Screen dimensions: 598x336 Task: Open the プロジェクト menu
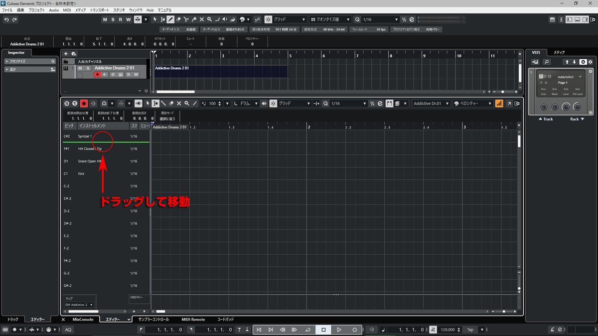36,10
